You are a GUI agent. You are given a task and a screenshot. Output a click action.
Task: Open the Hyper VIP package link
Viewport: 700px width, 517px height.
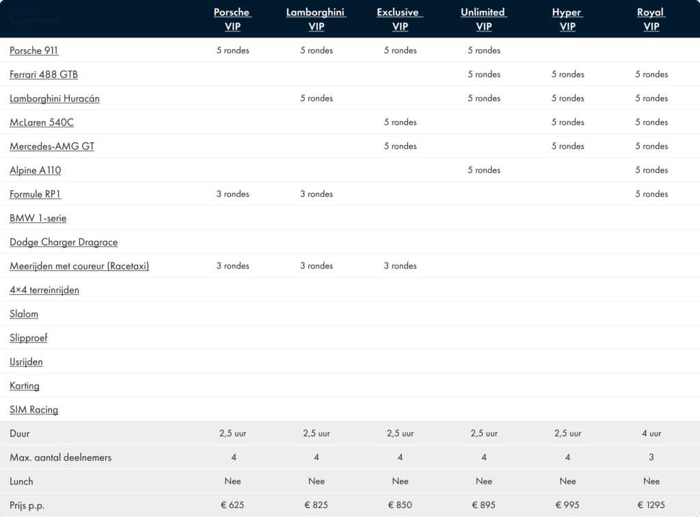click(x=567, y=19)
